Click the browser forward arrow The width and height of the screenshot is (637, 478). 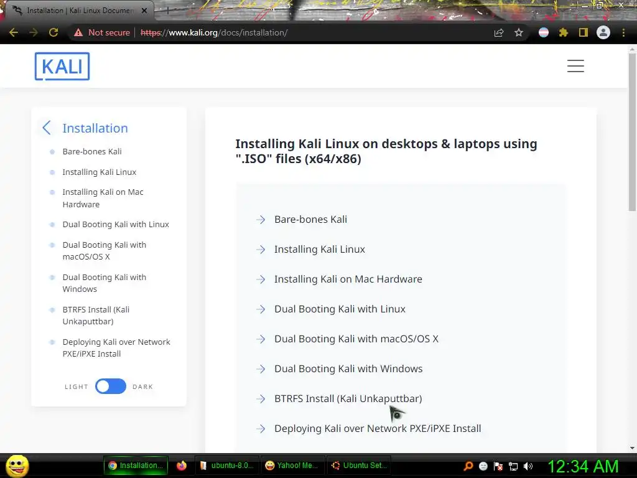pos(34,32)
